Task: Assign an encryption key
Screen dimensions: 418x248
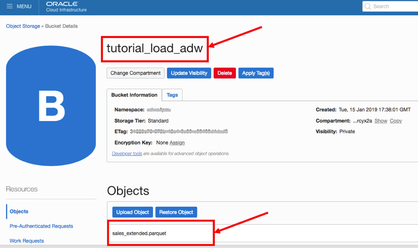Action: 177,142
